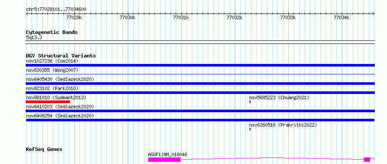This screenshot has width=387, height=164.
Task: Open the nsv830355 (Wong2007) variant label
Action: coord(52,70)
